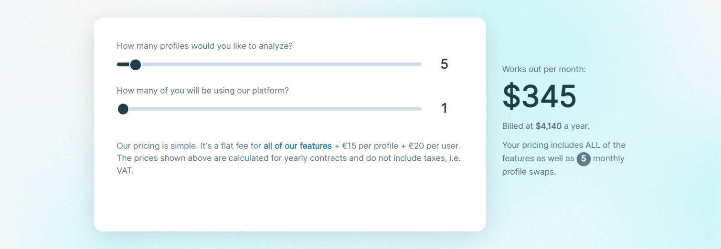
Task: Click the profiles slider handle
Action: [136, 64]
